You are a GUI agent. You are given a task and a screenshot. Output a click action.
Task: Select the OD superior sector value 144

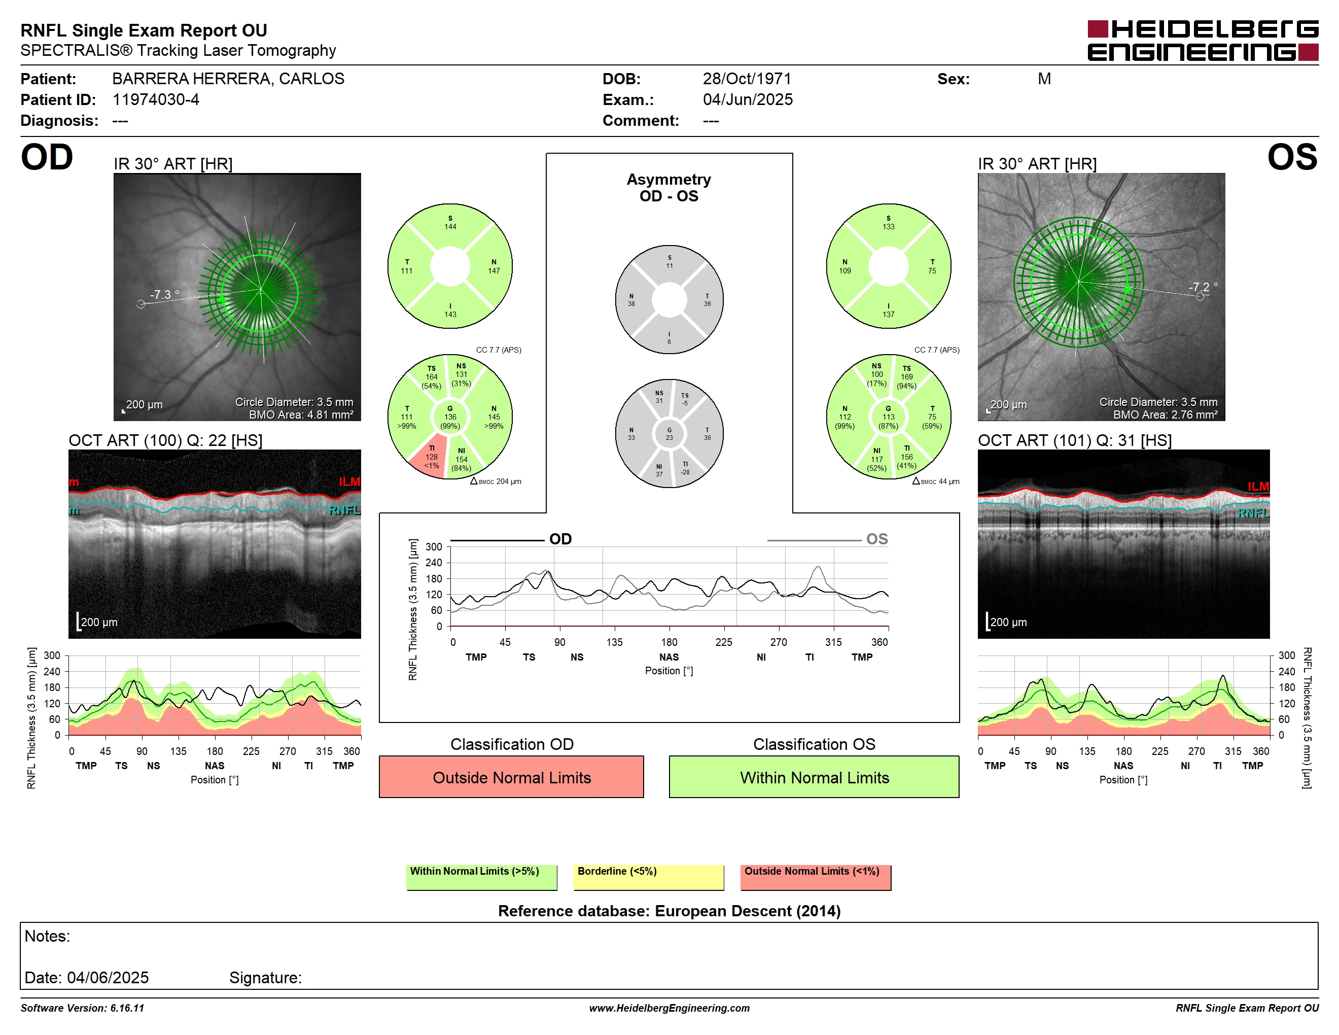450,223
